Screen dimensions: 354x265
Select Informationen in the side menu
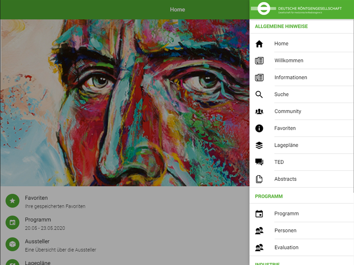(302, 77)
